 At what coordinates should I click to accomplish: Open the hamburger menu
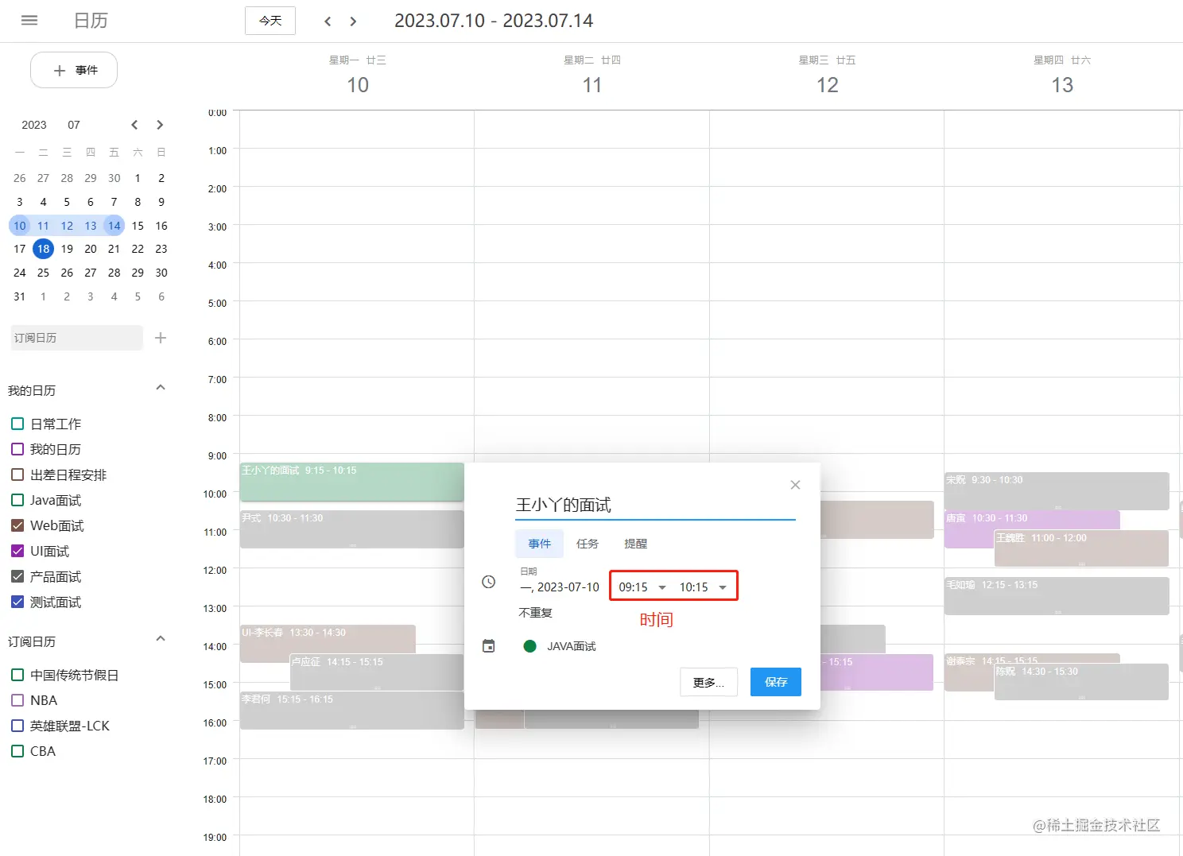point(29,21)
